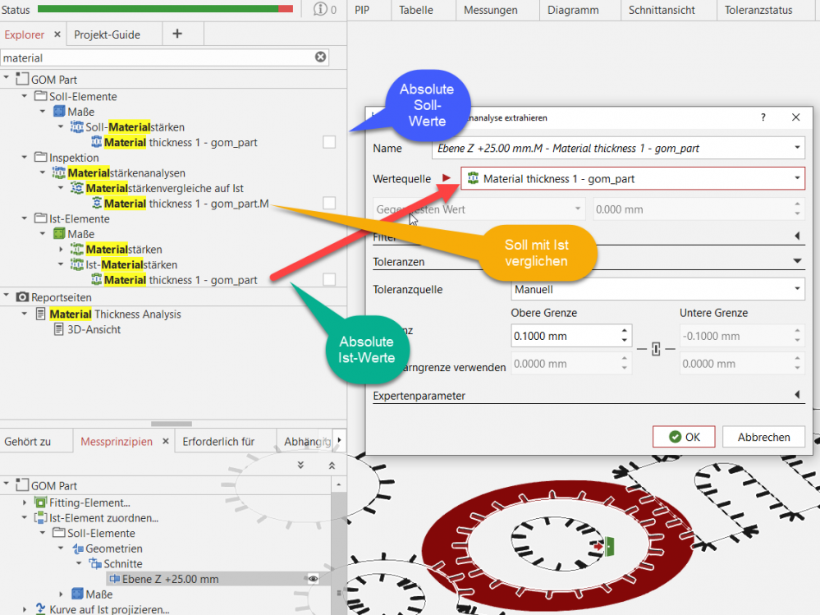Toggle eye icon for Ebene Z +25.00 mm

(x=313, y=579)
